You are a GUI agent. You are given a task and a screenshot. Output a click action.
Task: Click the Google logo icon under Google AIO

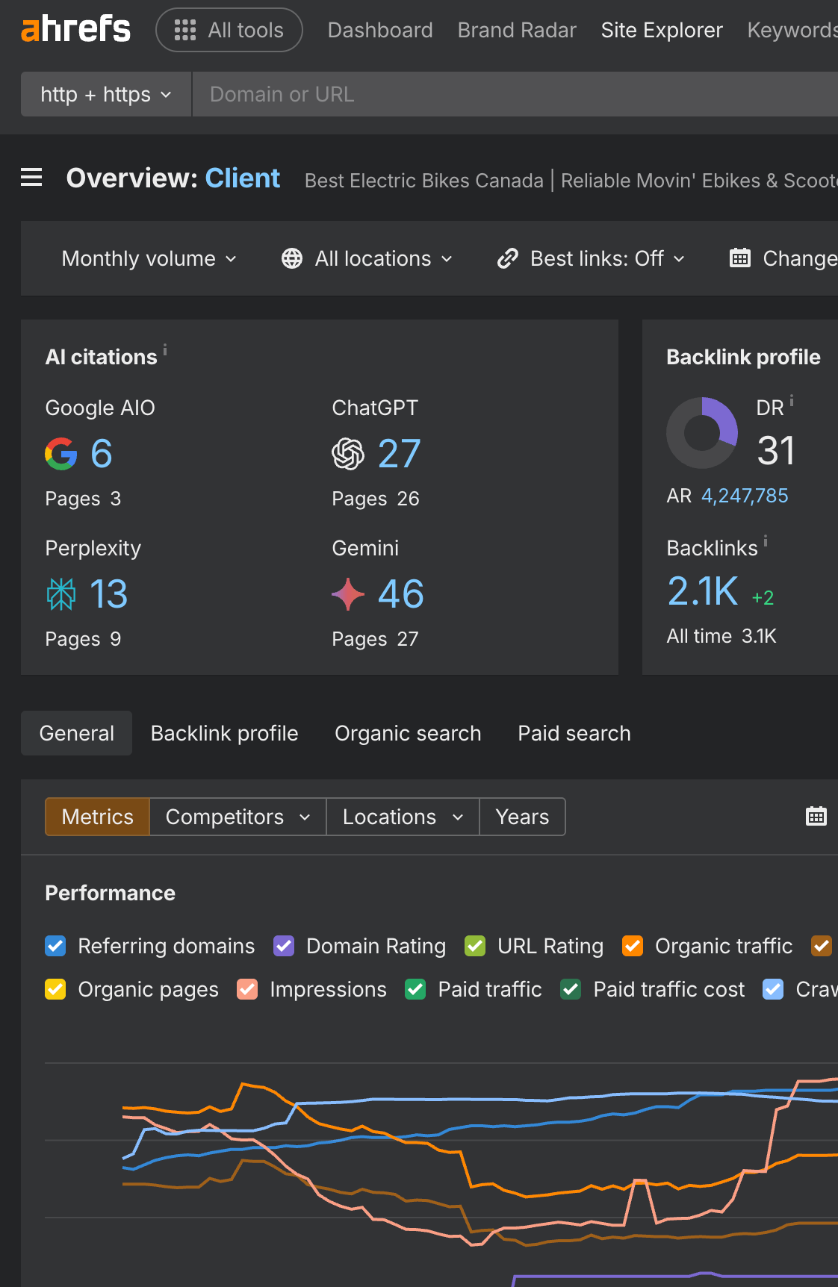tap(61, 453)
